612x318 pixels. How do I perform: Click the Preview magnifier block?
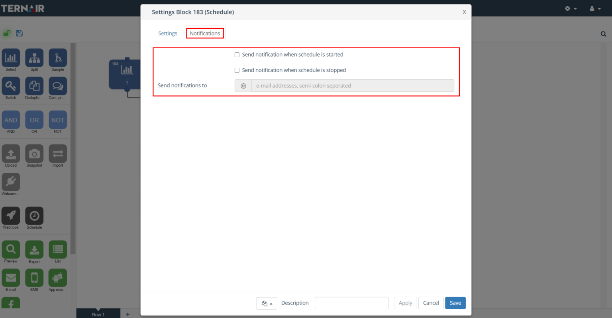pos(11,249)
